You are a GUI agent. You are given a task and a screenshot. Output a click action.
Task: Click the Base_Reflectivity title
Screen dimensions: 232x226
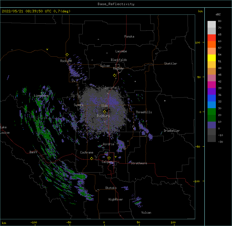(116, 4)
